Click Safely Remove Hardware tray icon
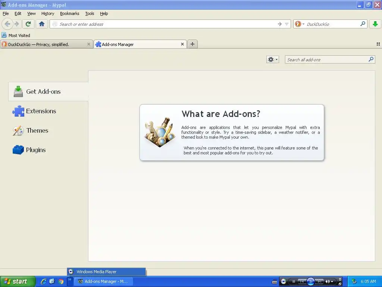Image resolution: width=382 pixels, height=287 pixels. tap(354, 281)
